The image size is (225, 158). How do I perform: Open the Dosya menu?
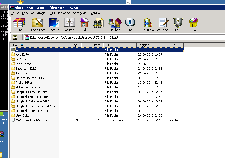pyautogui.click(x=15, y=13)
